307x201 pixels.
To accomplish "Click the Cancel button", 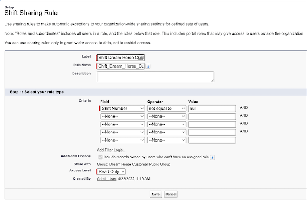I will (x=171, y=194).
